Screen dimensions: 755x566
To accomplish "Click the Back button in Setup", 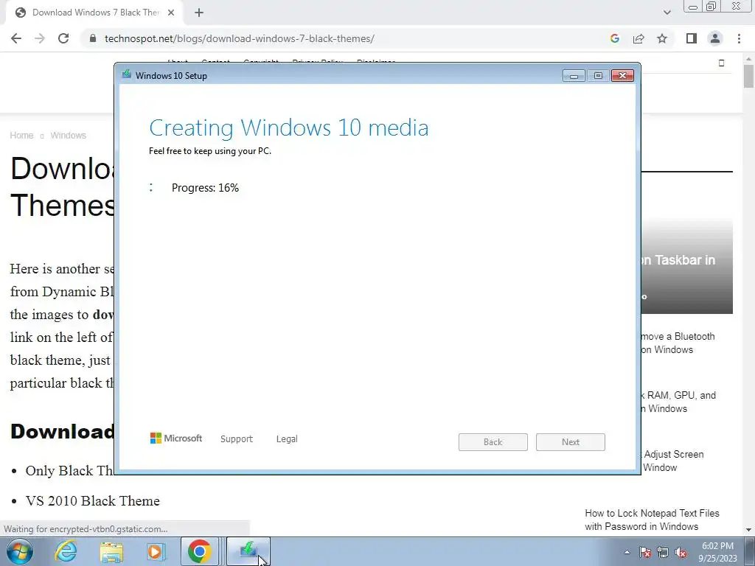I will [493, 442].
